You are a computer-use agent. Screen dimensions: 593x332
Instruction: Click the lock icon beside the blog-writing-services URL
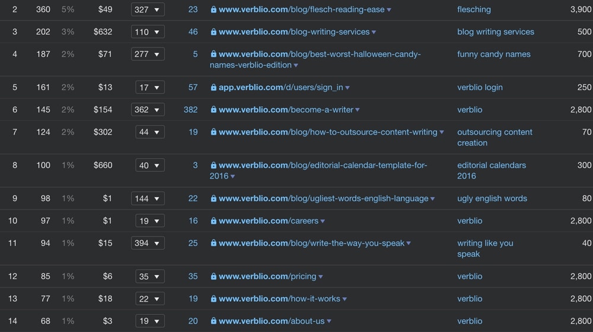pyautogui.click(x=213, y=32)
